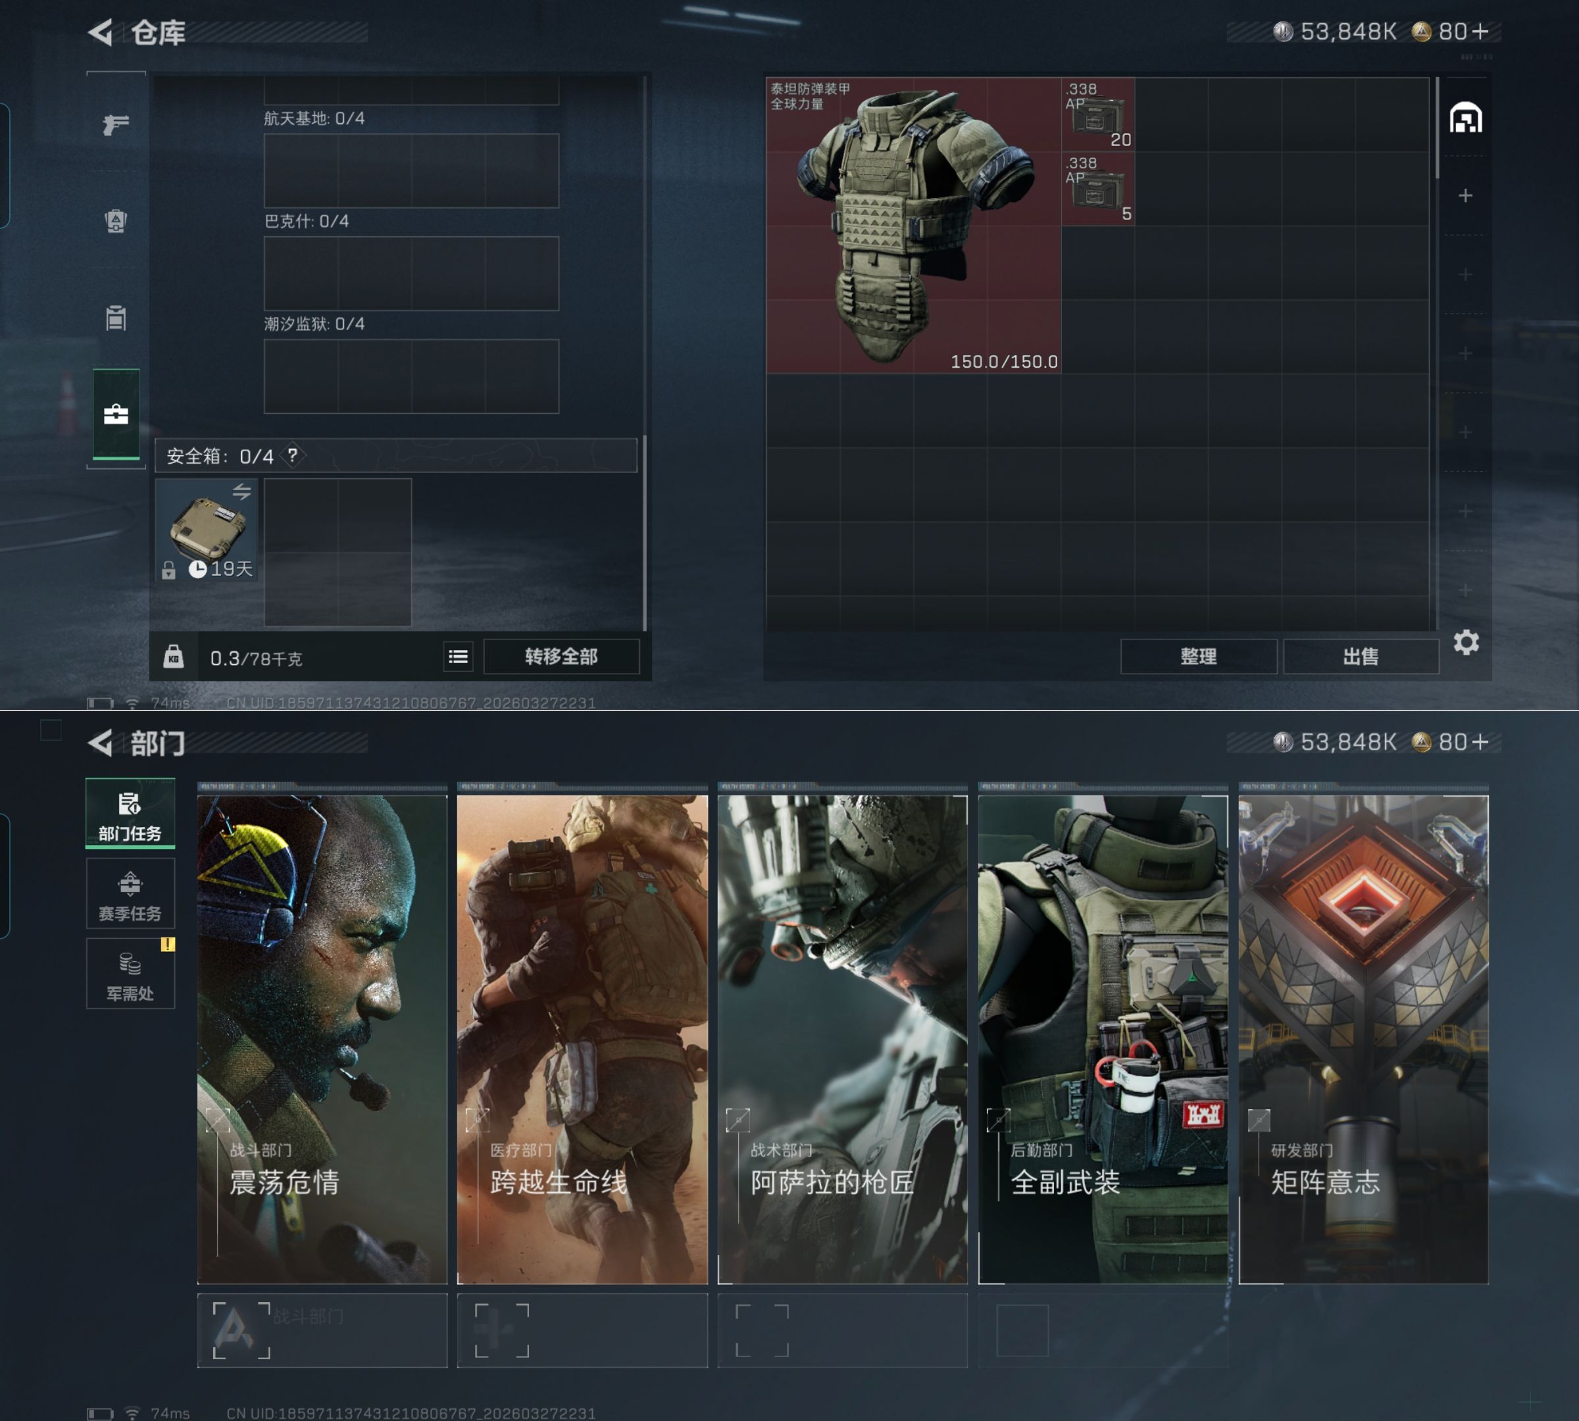
Task: Go back from 部门 screen
Action: coord(101,743)
